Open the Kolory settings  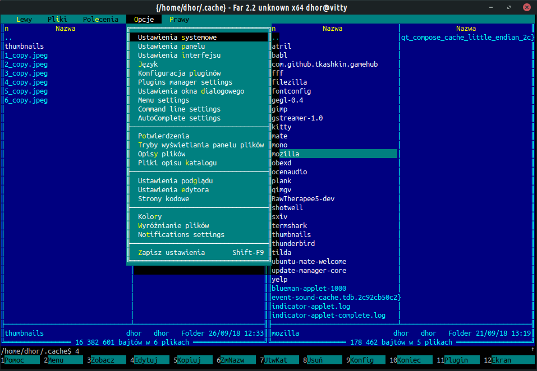click(199, 216)
